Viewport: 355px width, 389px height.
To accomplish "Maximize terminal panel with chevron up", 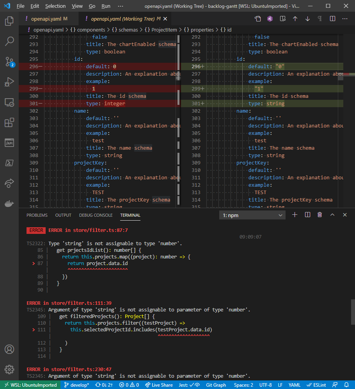I will coord(332,215).
